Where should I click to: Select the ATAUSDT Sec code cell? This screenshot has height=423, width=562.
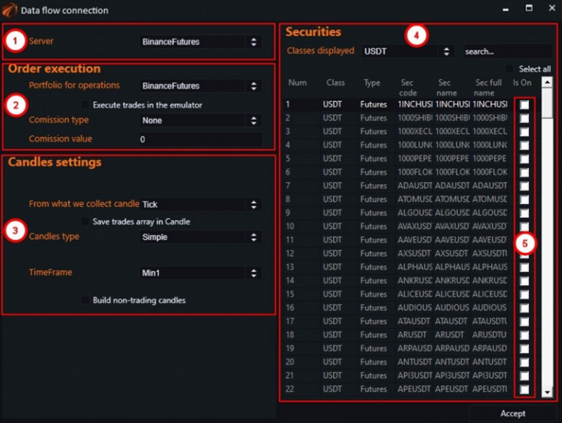(414, 321)
